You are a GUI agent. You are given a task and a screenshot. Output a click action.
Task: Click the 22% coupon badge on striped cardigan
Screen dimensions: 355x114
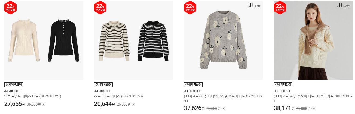(100, 7)
